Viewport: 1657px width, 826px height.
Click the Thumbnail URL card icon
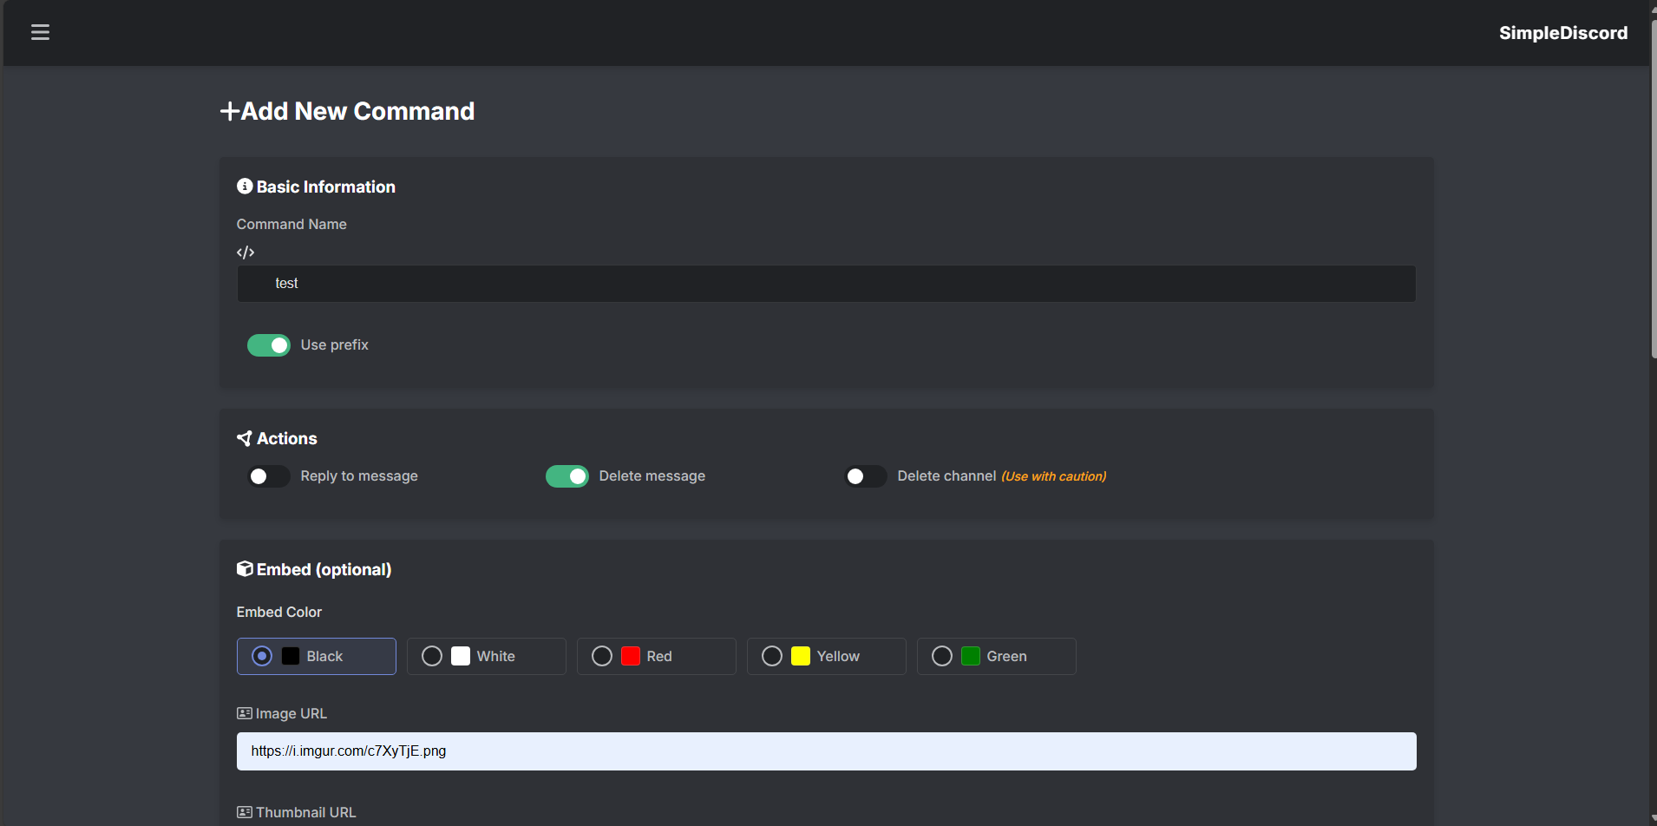tap(245, 812)
